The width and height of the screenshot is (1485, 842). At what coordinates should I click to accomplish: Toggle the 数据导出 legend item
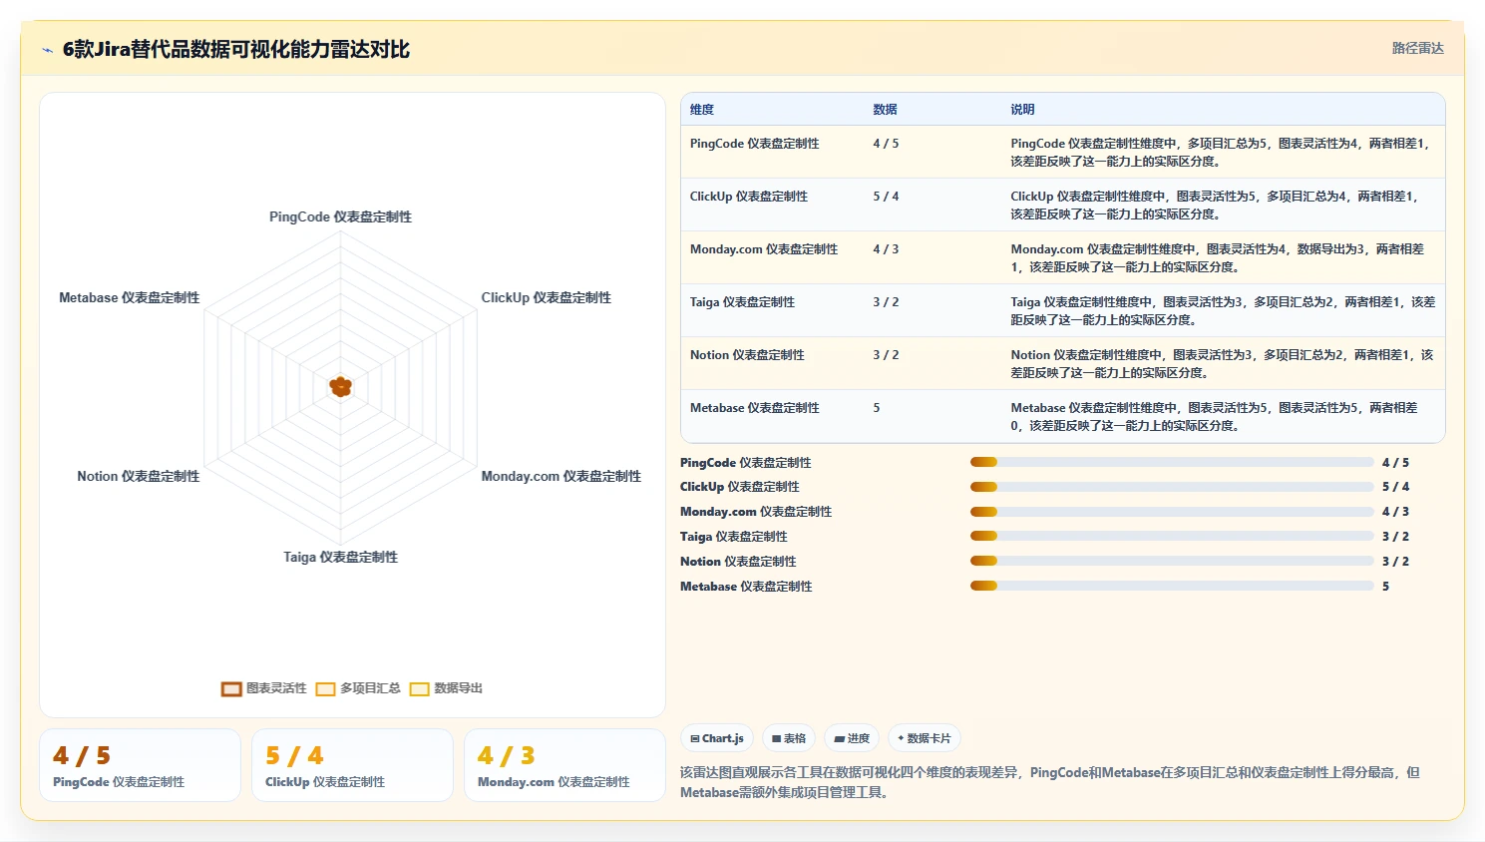(446, 688)
